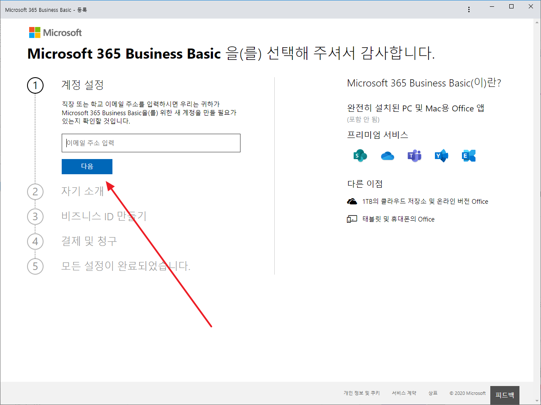Open the 상표 footer link
This screenshot has width=541, height=405.
point(433,393)
